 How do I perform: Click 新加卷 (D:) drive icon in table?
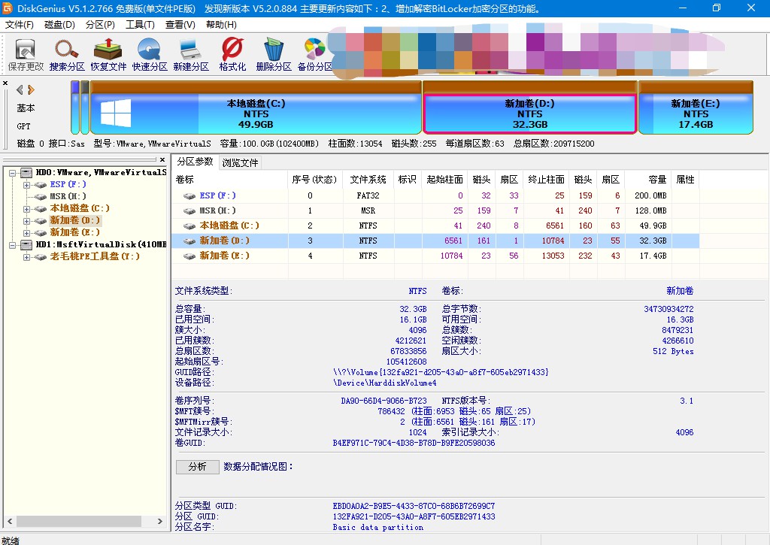pyautogui.click(x=189, y=241)
